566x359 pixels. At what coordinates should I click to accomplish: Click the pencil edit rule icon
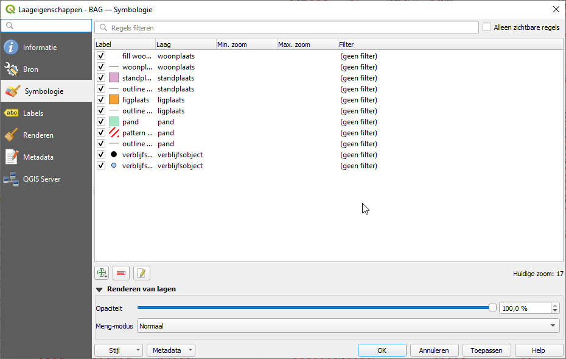[141, 273]
